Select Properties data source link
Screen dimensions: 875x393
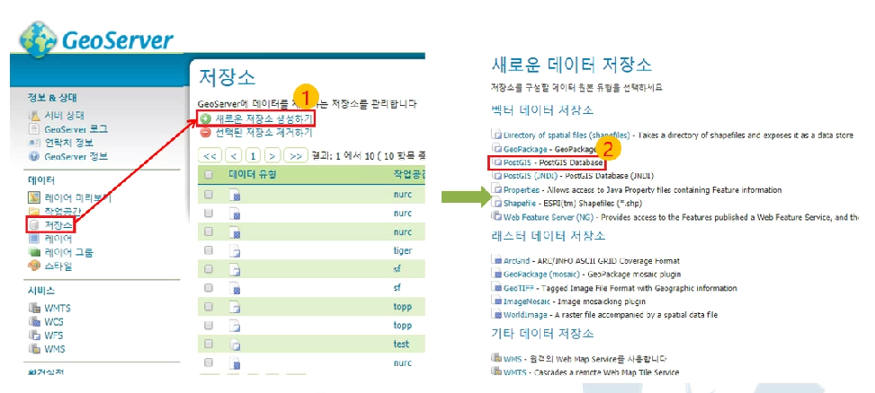coord(522,190)
